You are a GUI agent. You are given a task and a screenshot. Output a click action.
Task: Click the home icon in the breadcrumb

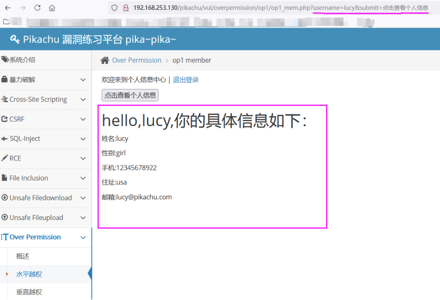[104, 60]
